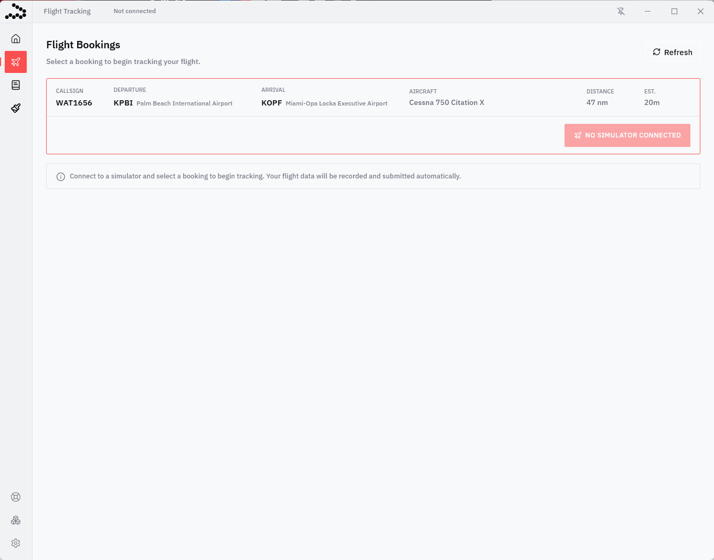Open the logbook icon in sidebar
714x560 pixels.
16,85
